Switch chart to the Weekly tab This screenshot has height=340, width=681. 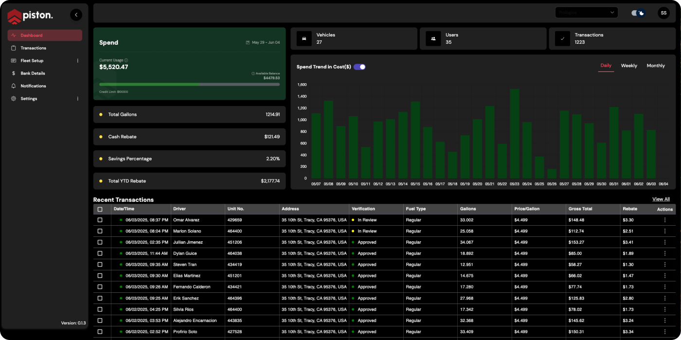[628, 66]
